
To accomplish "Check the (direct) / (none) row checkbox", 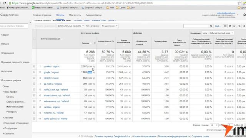I will [x=34, y=78].
